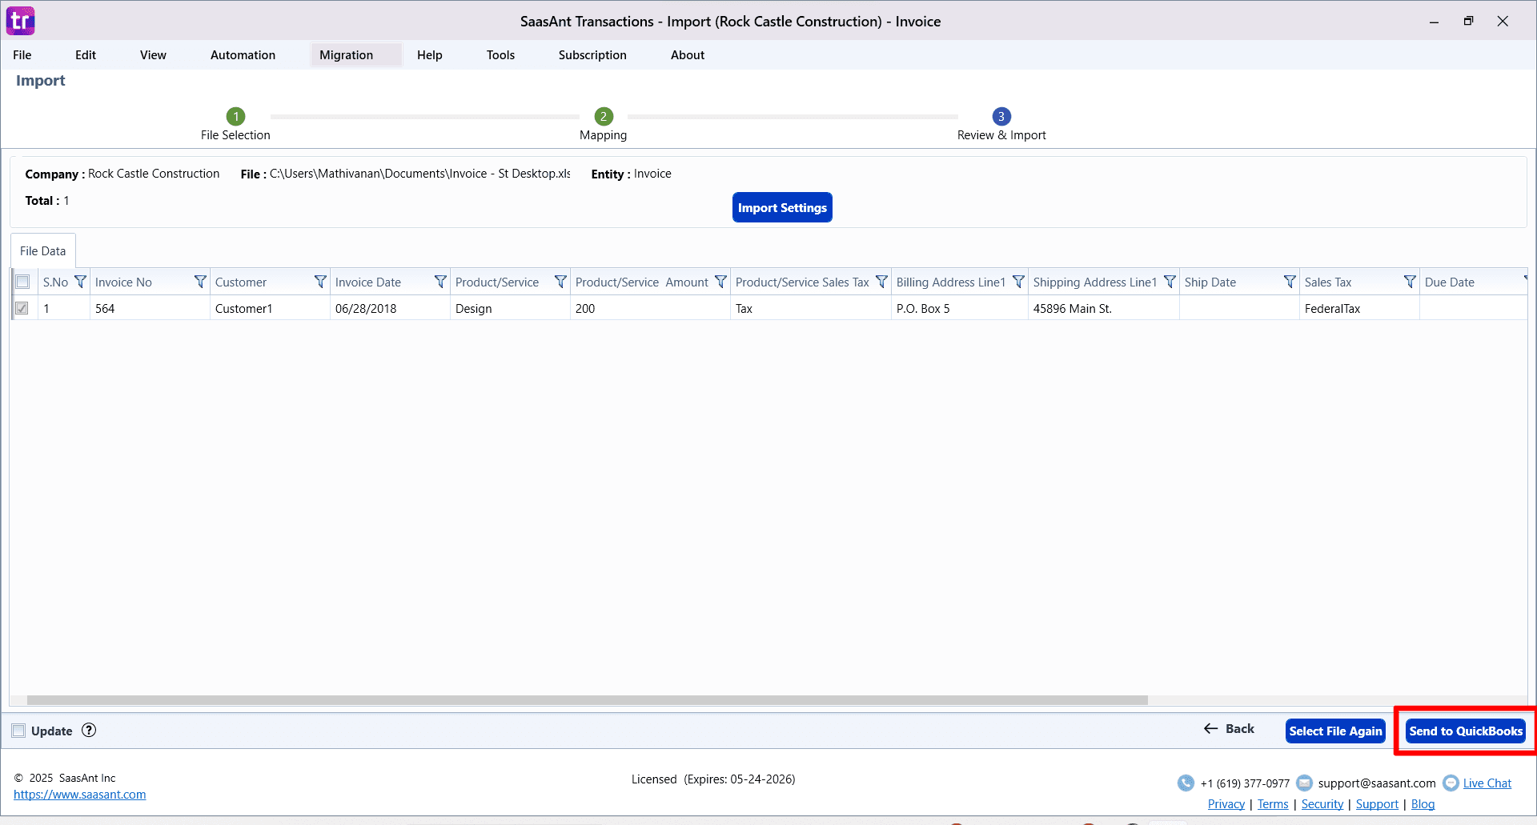Click step 1 File Selection circle
The image size is (1537, 825).
235,116
